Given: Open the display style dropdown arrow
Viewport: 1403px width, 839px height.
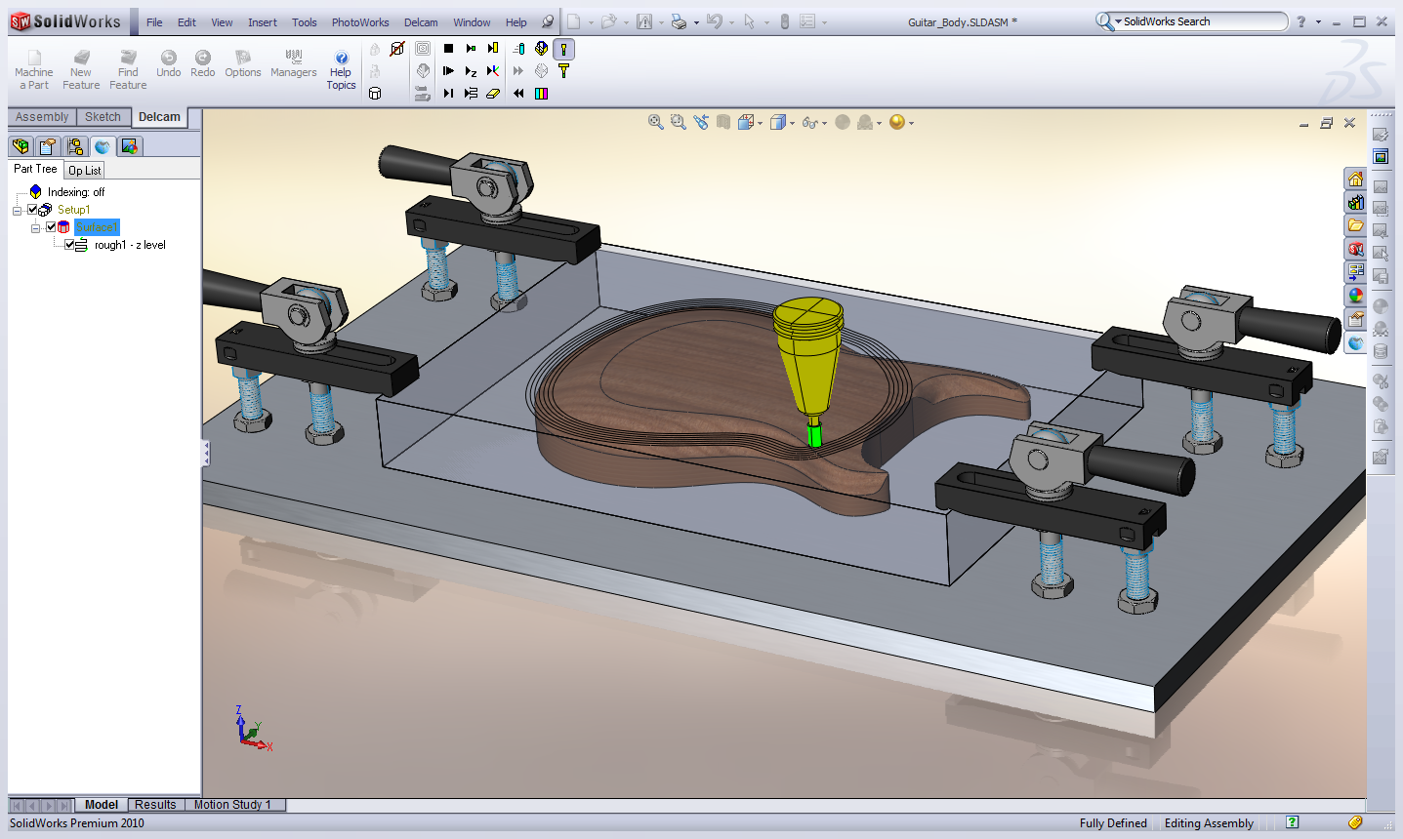Looking at the screenshot, I should [x=792, y=123].
